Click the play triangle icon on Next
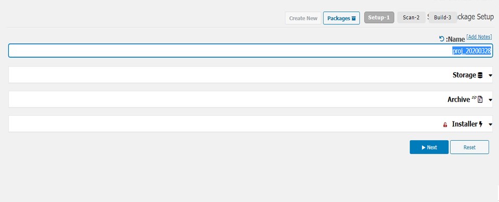The image size is (499, 202). (x=424, y=147)
